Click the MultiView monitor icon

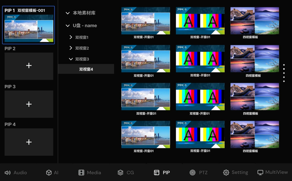260,172
